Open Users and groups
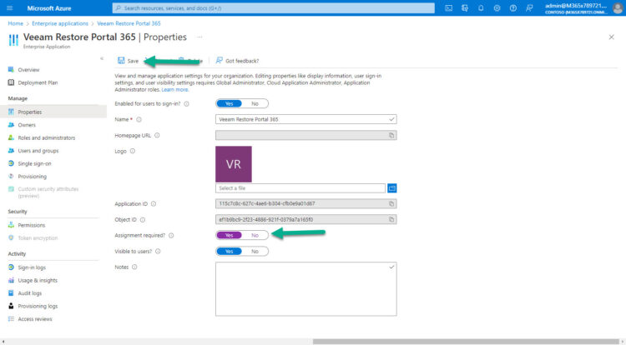 [x=38, y=151]
